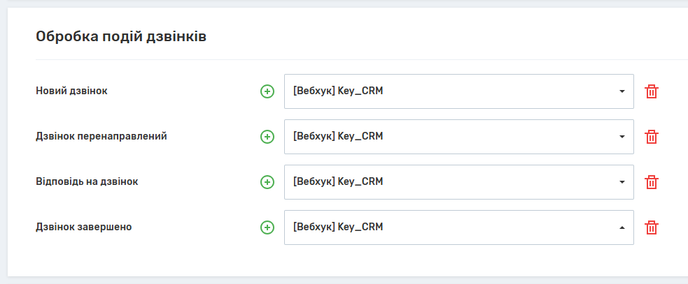Add handler for Новий дзвінок event
This screenshot has width=688, height=284.
pos(267,91)
